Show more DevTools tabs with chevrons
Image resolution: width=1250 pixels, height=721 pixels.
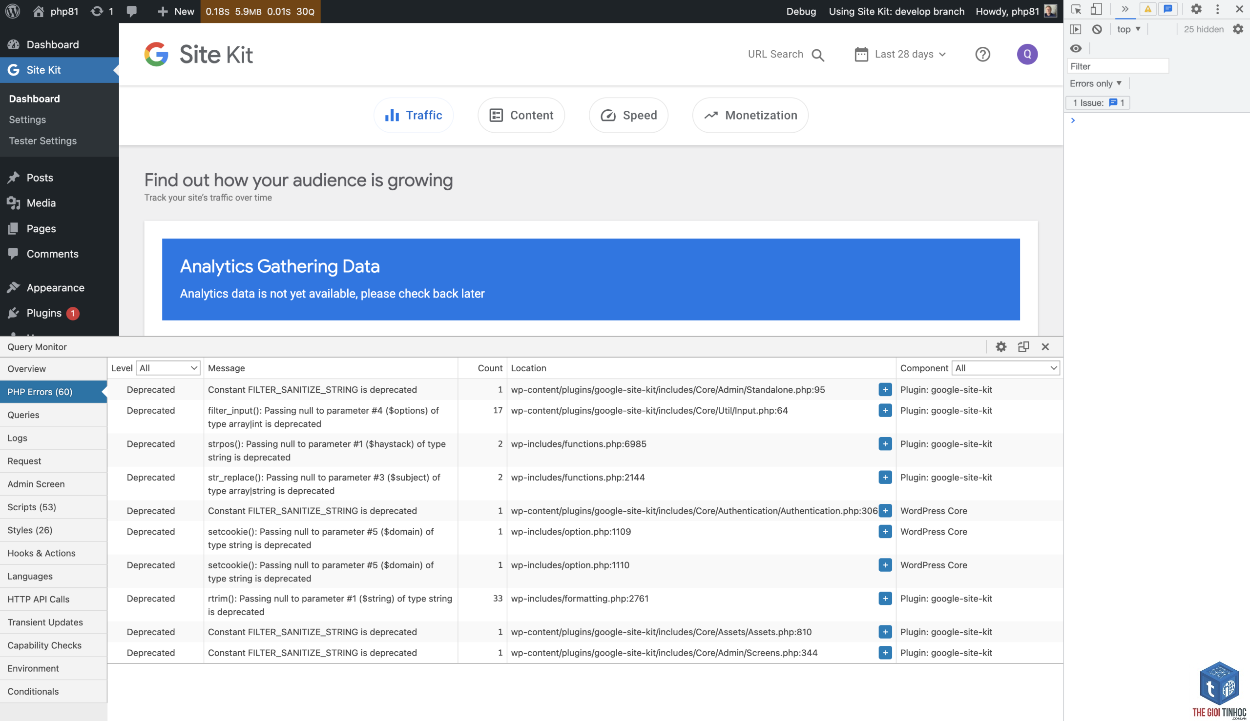(1125, 9)
